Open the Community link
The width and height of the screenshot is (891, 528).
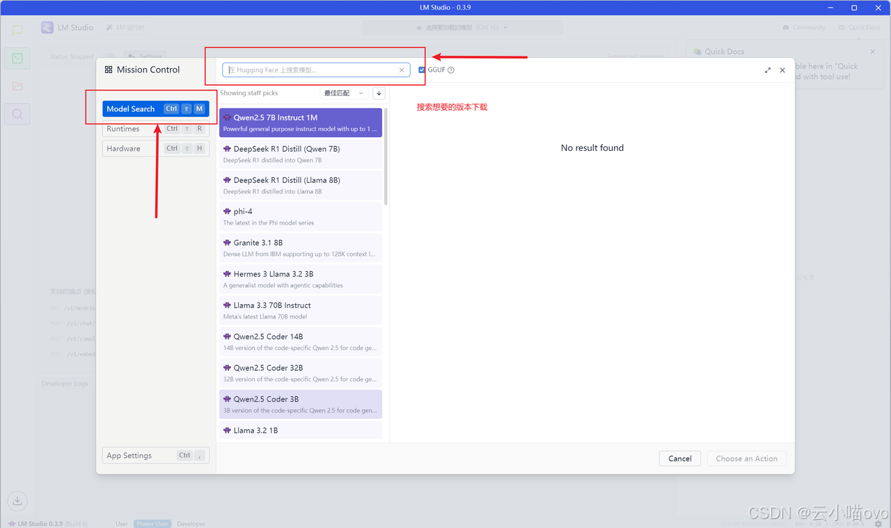pyautogui.click(x=804, y=28)
